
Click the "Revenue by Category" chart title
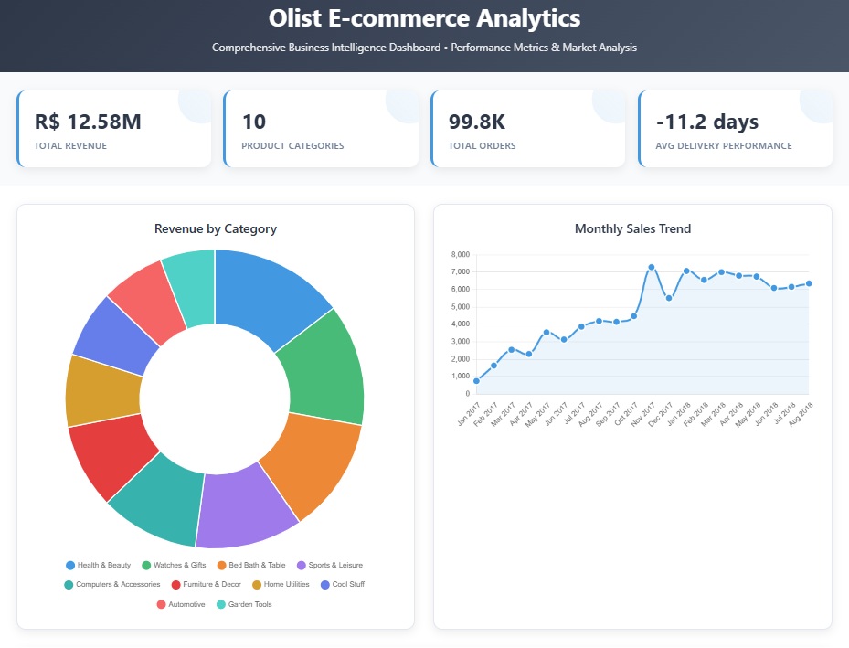click(x=216, y=229)
